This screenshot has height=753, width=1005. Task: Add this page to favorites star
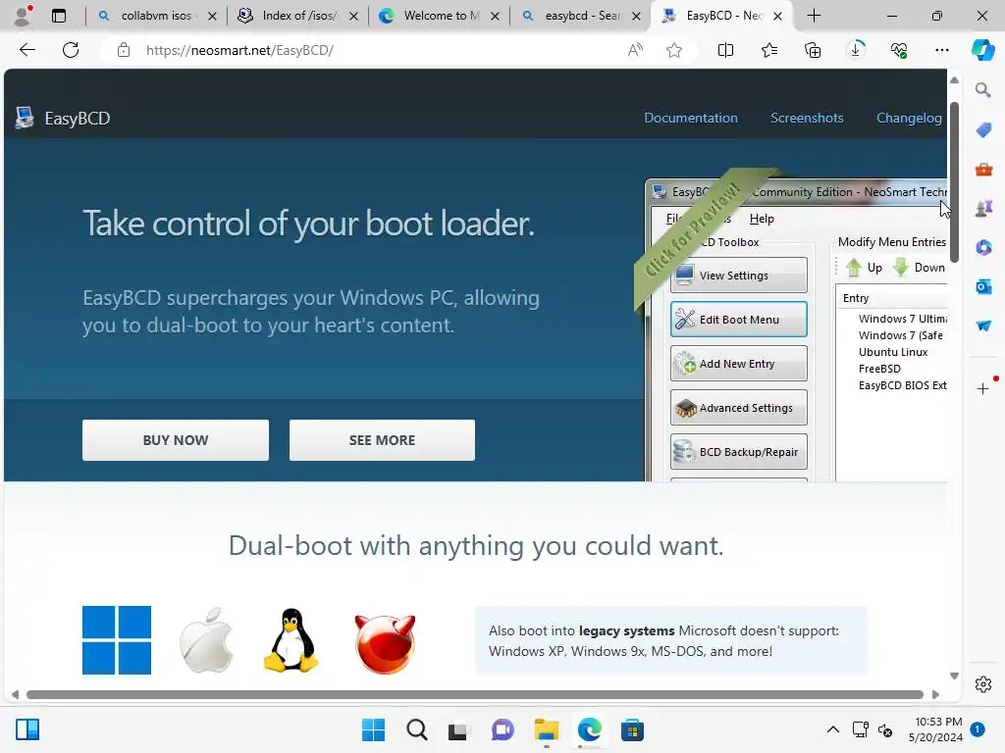pyautogui.click(x=673, y=50)
